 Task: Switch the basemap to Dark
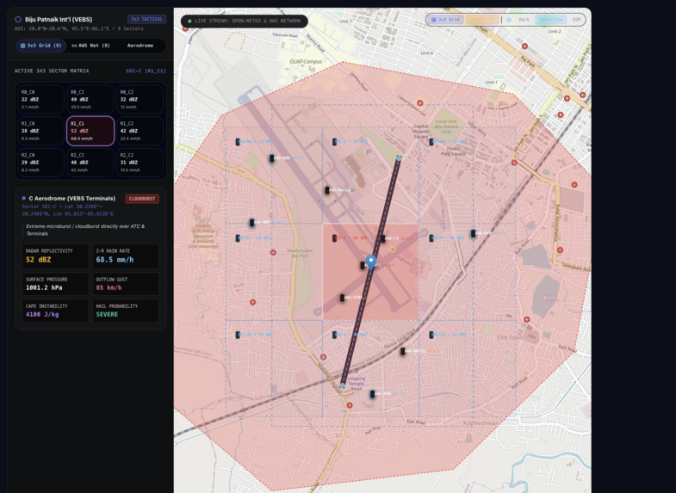point(524,20)
